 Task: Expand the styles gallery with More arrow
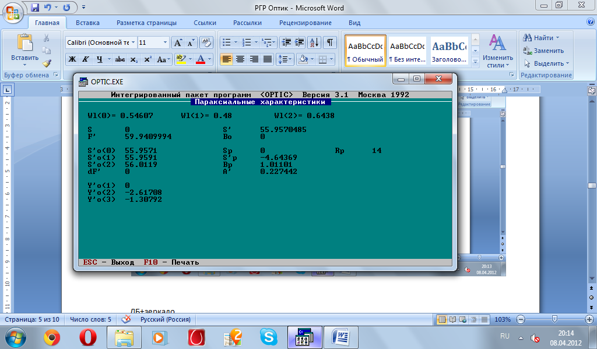click(x=475, y=62)
